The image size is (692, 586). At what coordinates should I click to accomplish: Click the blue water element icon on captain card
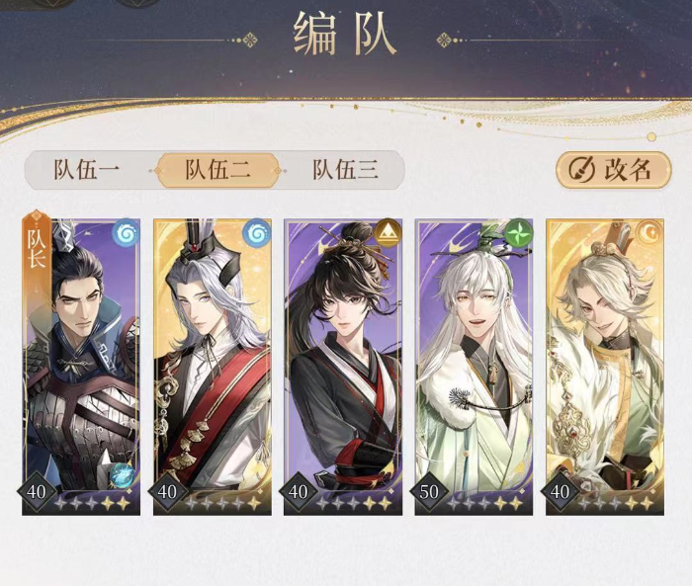pos(126,232)
